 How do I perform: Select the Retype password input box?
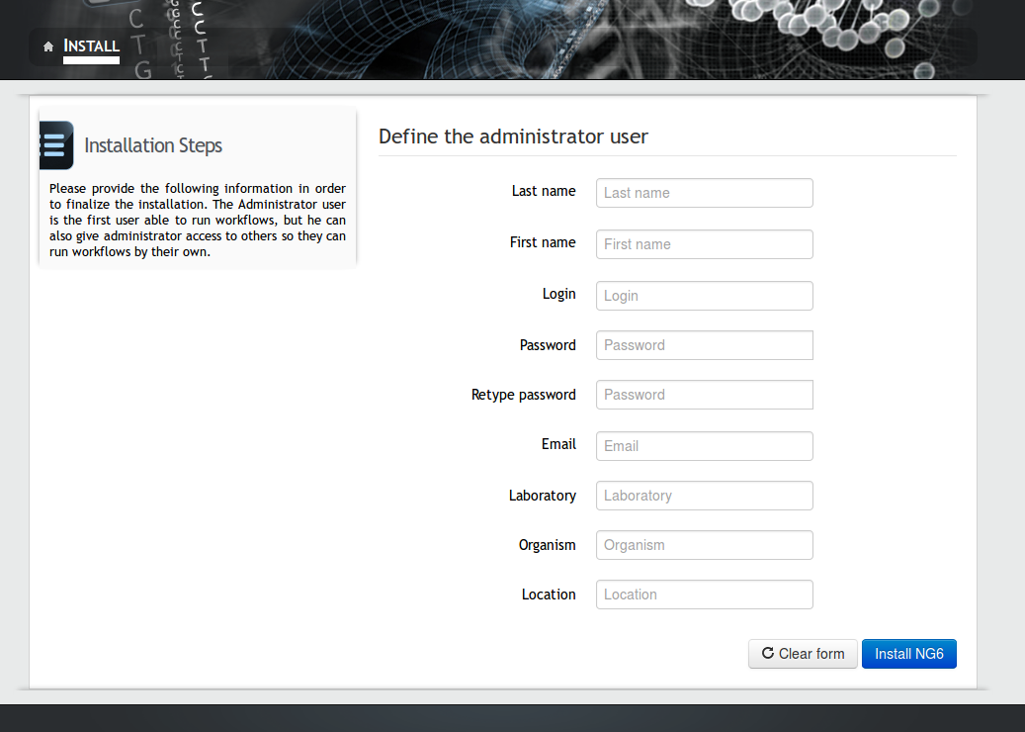pos(704,395)
